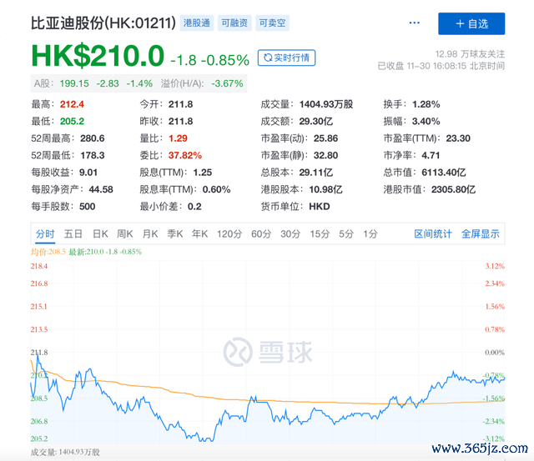Click the 港股股本 value 10.98亿
Viewport: 534px width, 461px height.
tap(325, 189)
